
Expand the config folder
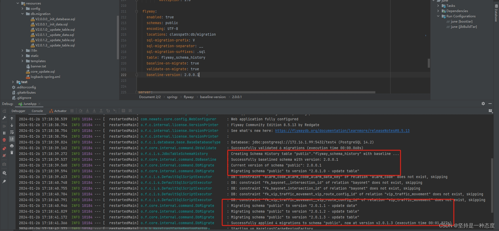click(x=23, y=9)
